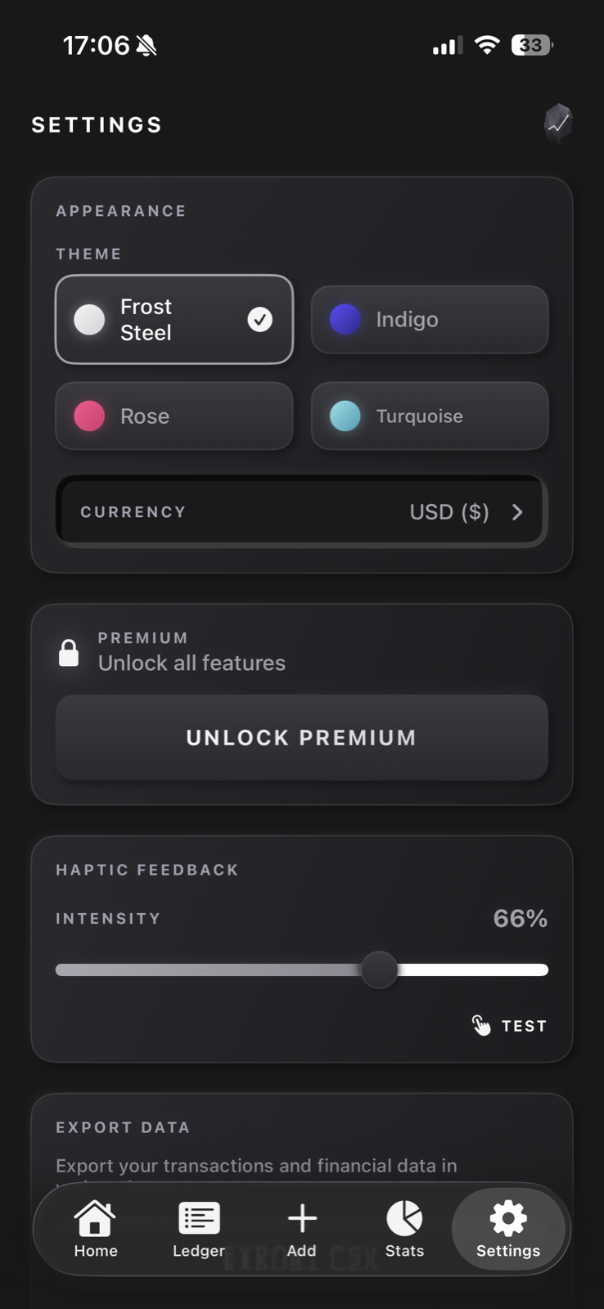The image size is (604, 1309).
Task: Adjust the haptic intensity slider
Action: click(378, 969)
